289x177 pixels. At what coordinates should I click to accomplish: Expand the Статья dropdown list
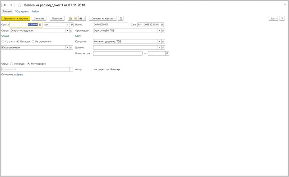tap(67, 31)
